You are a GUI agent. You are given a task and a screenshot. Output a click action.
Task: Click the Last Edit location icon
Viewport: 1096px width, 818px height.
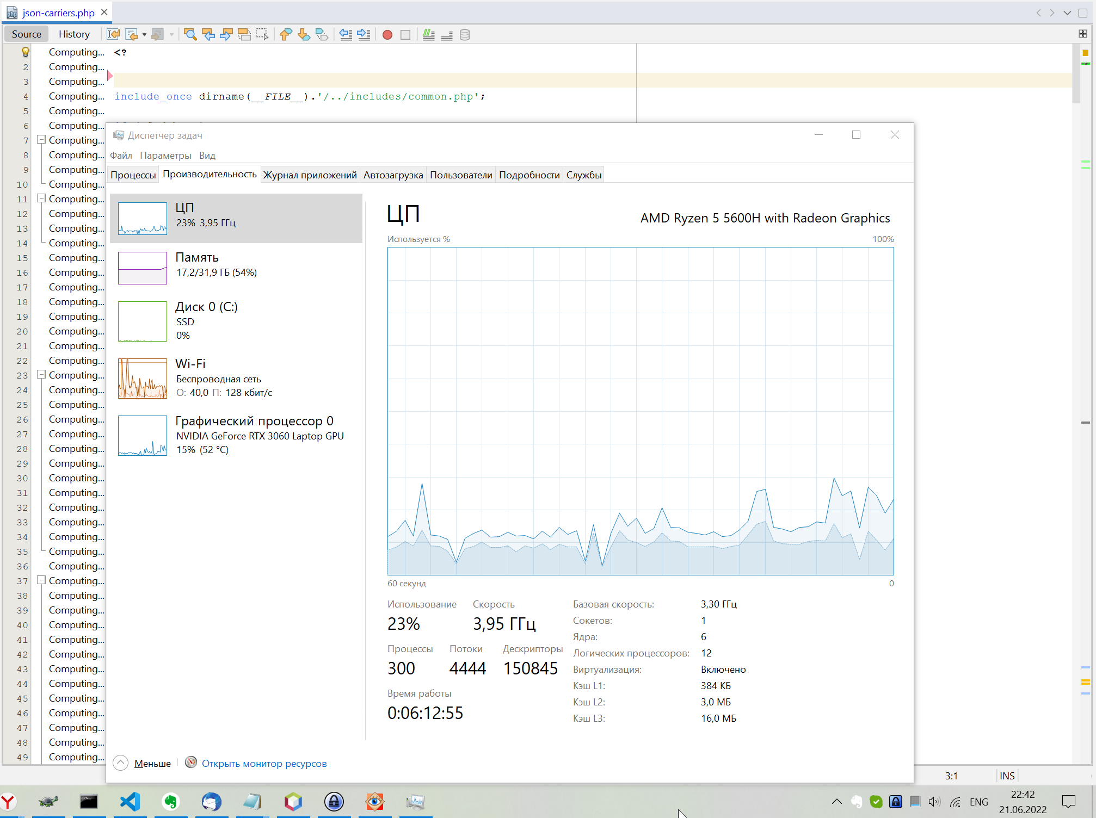[x=113, y=34]
